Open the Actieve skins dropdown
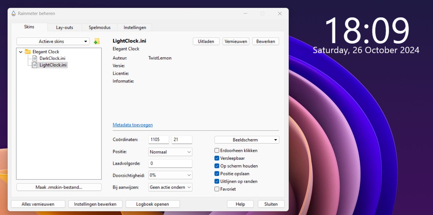 pyautogui.click(x=53, y=41)
